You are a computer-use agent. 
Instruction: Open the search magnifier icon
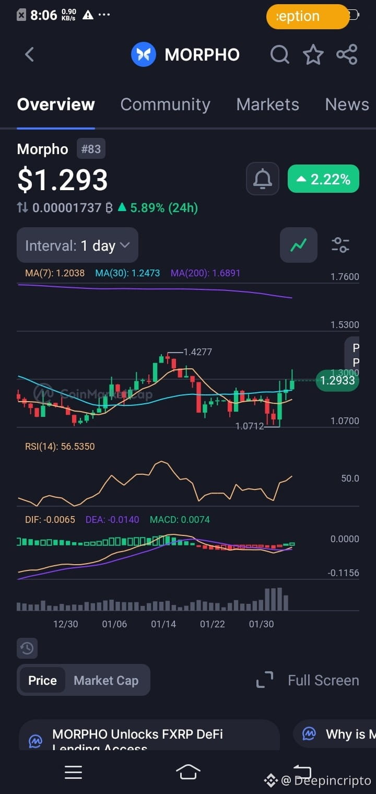pos(280,54)
